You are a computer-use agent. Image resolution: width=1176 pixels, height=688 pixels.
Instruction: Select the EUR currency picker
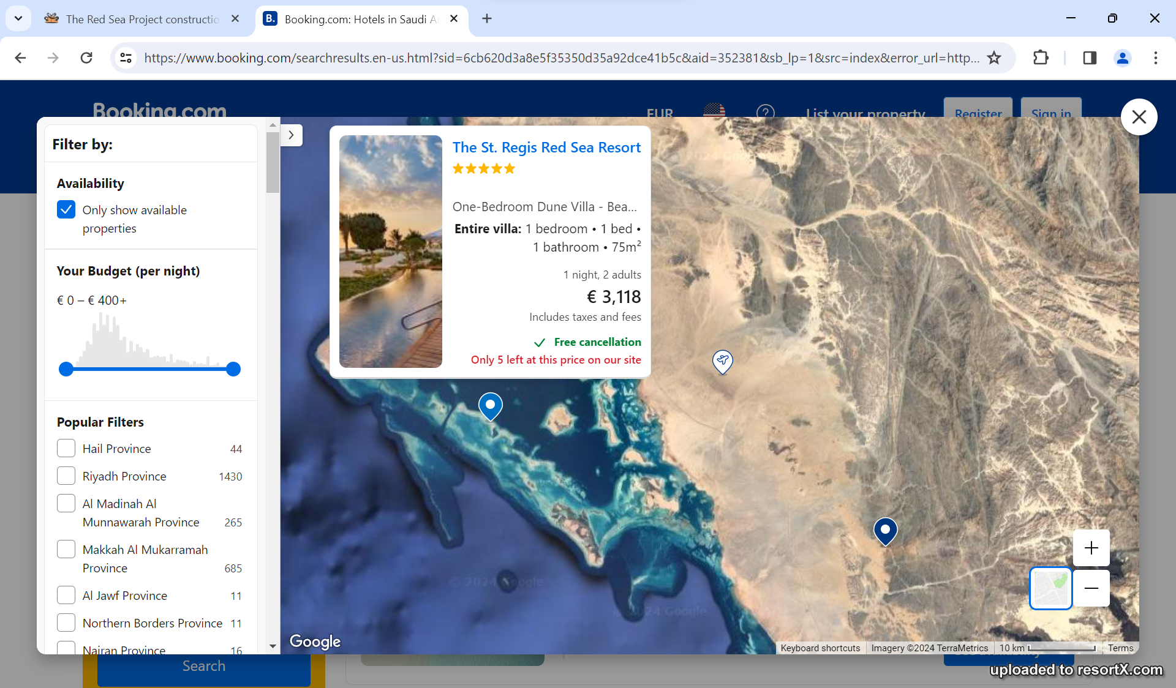660,113
